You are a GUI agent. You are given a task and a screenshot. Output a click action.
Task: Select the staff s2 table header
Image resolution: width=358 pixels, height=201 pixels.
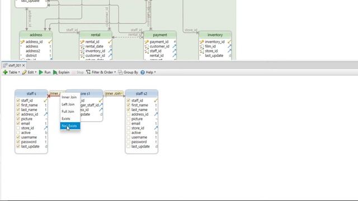(x=142, y=93)
